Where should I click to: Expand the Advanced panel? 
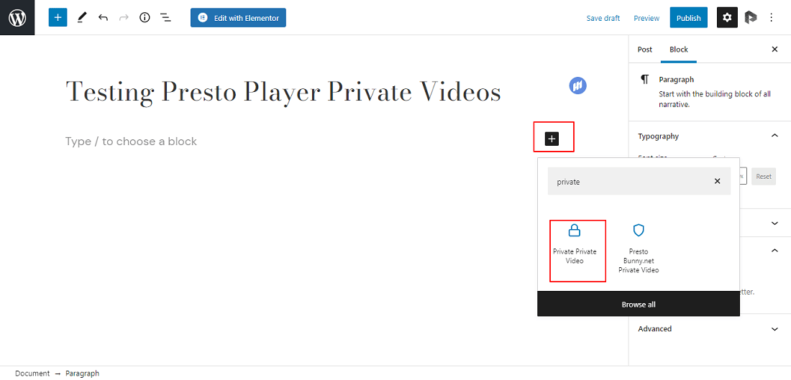tap(709, 328)
